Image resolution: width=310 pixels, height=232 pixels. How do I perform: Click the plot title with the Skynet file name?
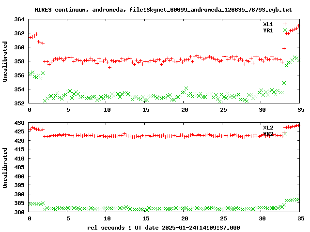163,10
